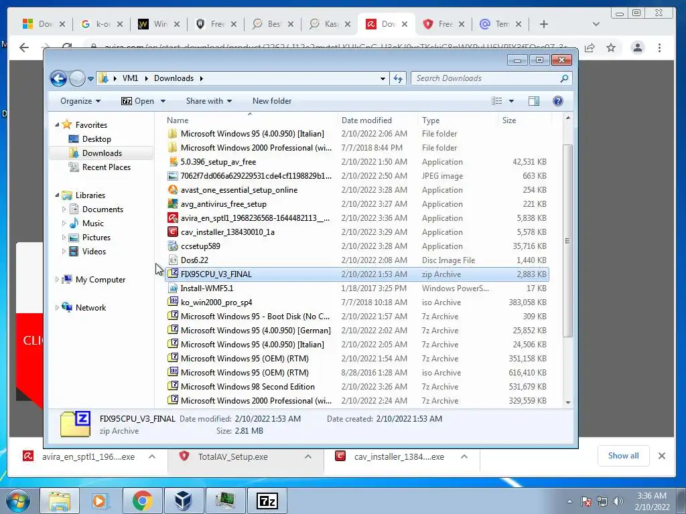Select the ko_win2000_pro_sp4 iso icon

(x=173, y=302)
